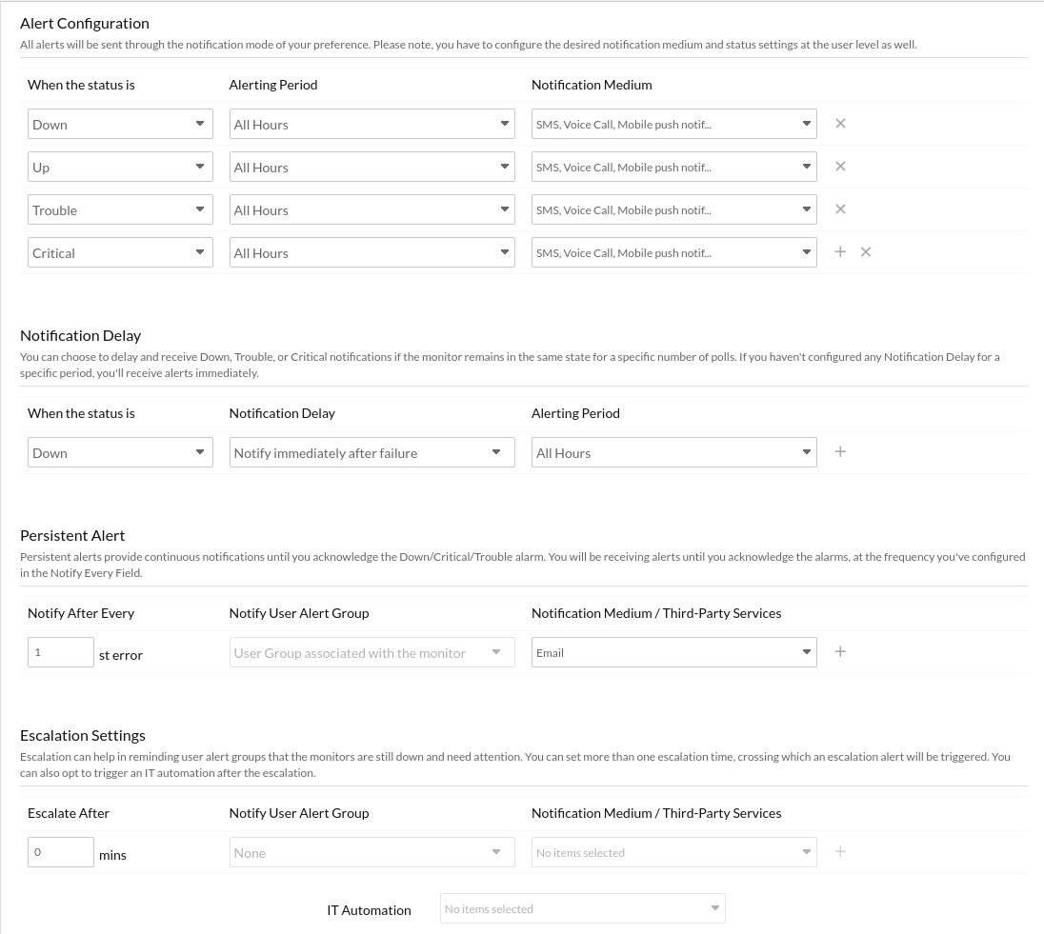
Task: Add another Escalation Settings row
Action: click(x=840, y=852)
